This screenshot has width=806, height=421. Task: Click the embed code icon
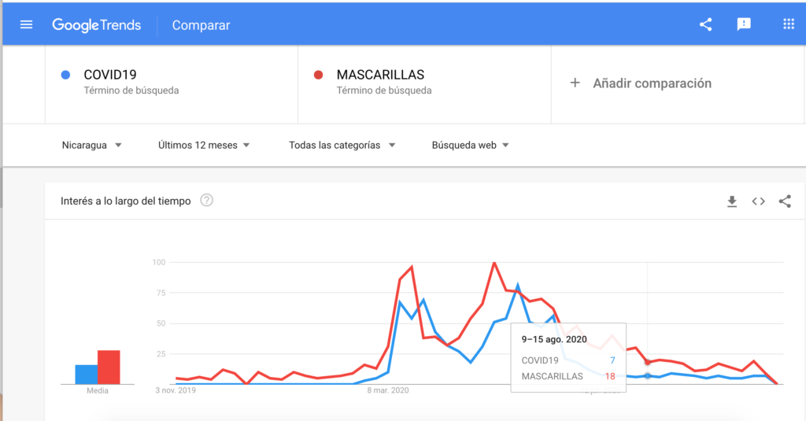758,201
